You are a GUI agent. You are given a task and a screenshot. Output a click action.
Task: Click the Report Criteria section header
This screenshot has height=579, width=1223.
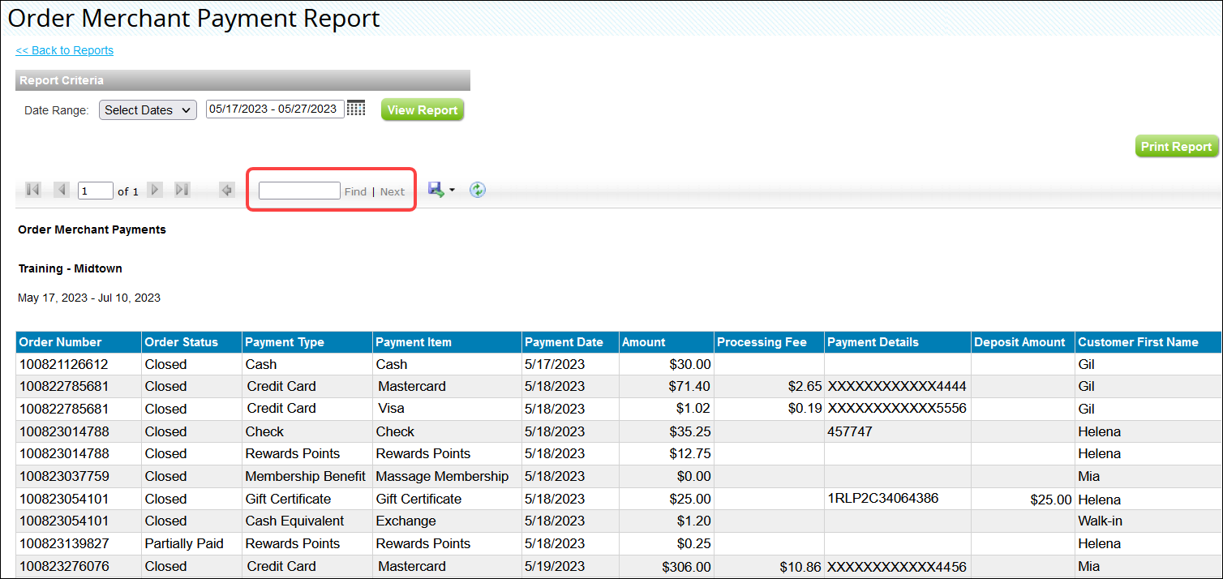coord(242,80)
